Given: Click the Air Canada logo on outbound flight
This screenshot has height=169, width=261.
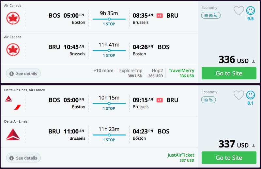Looking at the screenshot, I should tap(13, 18).
